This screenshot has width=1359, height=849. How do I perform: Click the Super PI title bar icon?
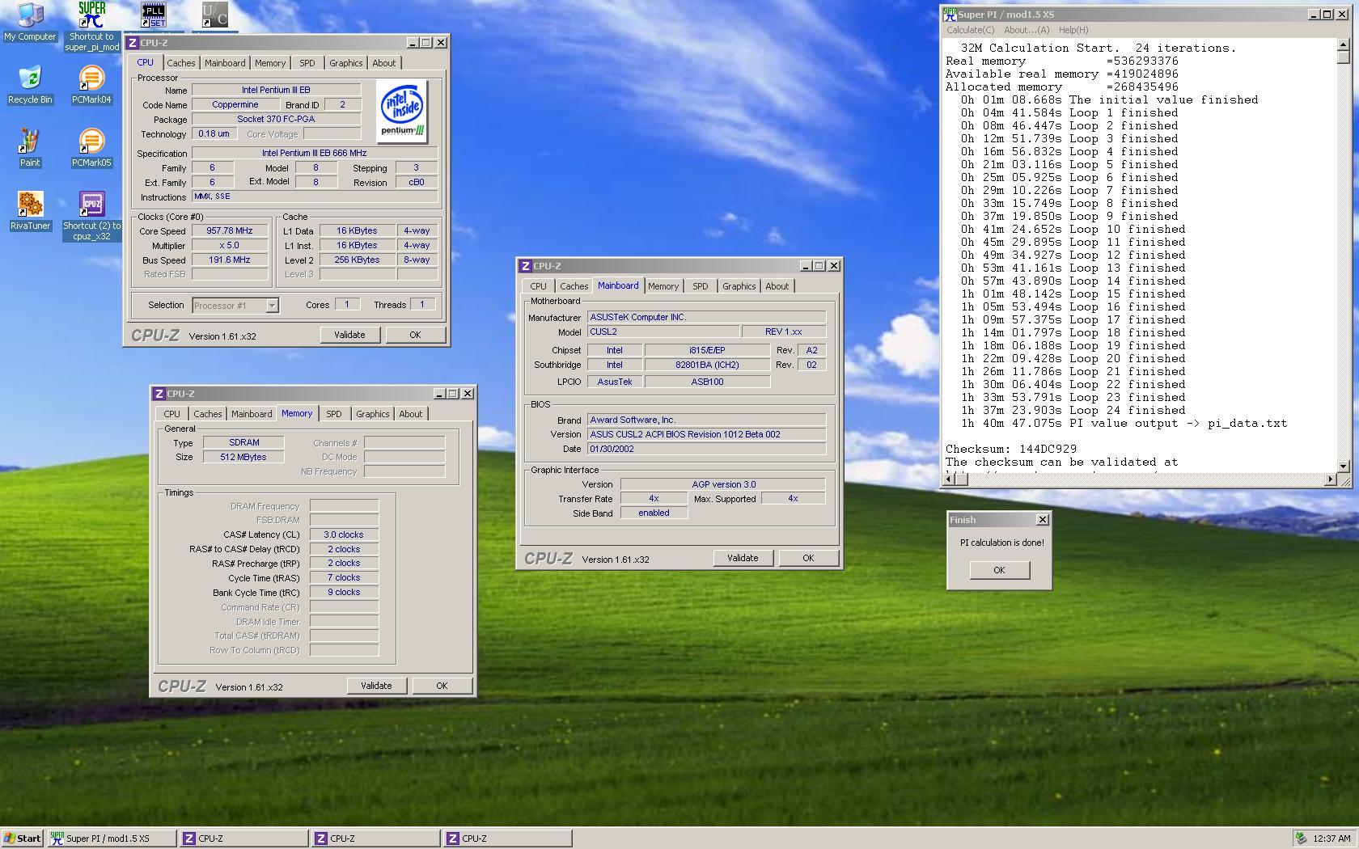950,15
